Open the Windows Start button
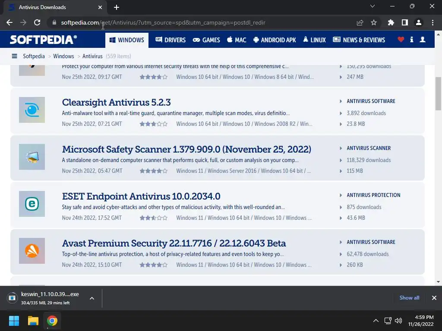Viewport: 442px width, 331px height. pos(14,321)
